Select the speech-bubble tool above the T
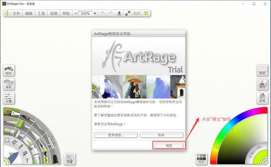 click(x=25, y=153)
